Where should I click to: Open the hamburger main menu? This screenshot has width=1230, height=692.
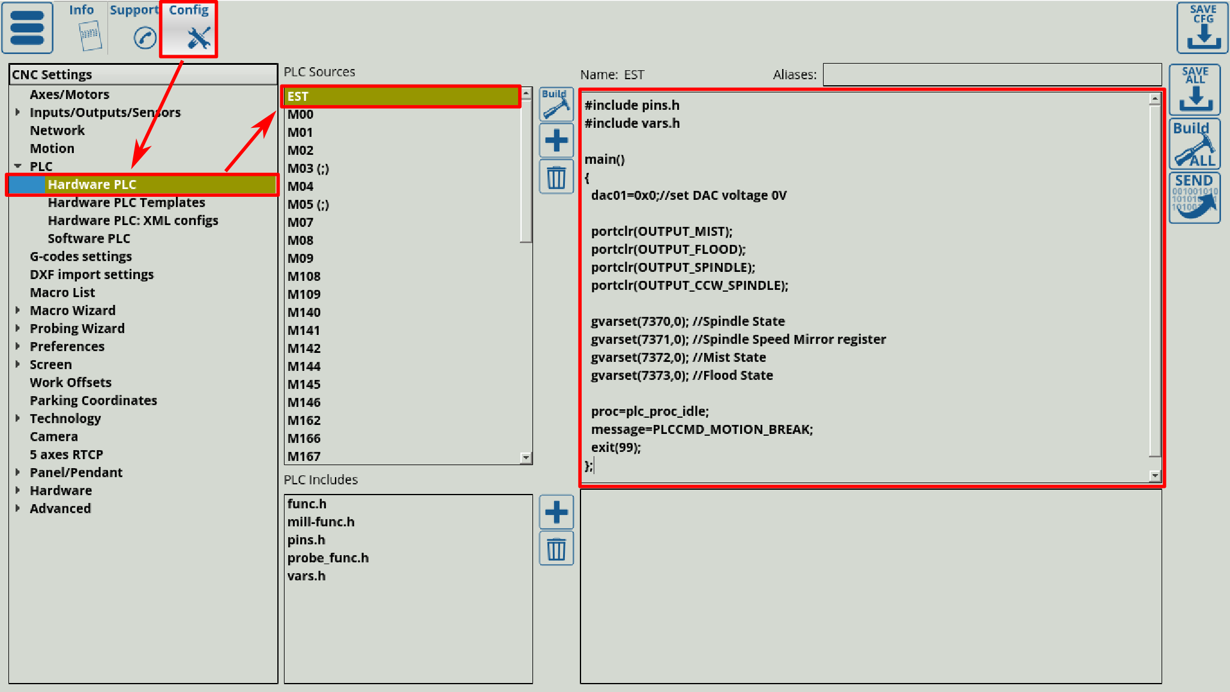tap(28, 28)
